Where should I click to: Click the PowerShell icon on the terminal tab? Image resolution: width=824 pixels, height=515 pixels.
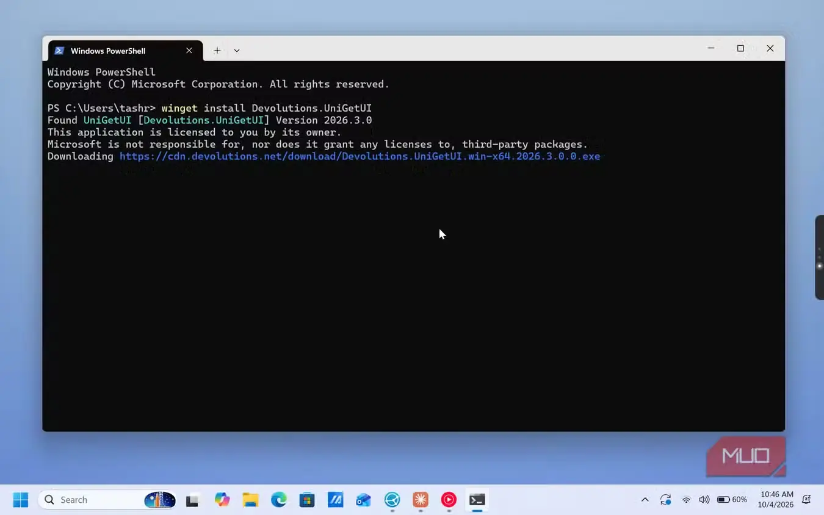[x=59, y=51]
